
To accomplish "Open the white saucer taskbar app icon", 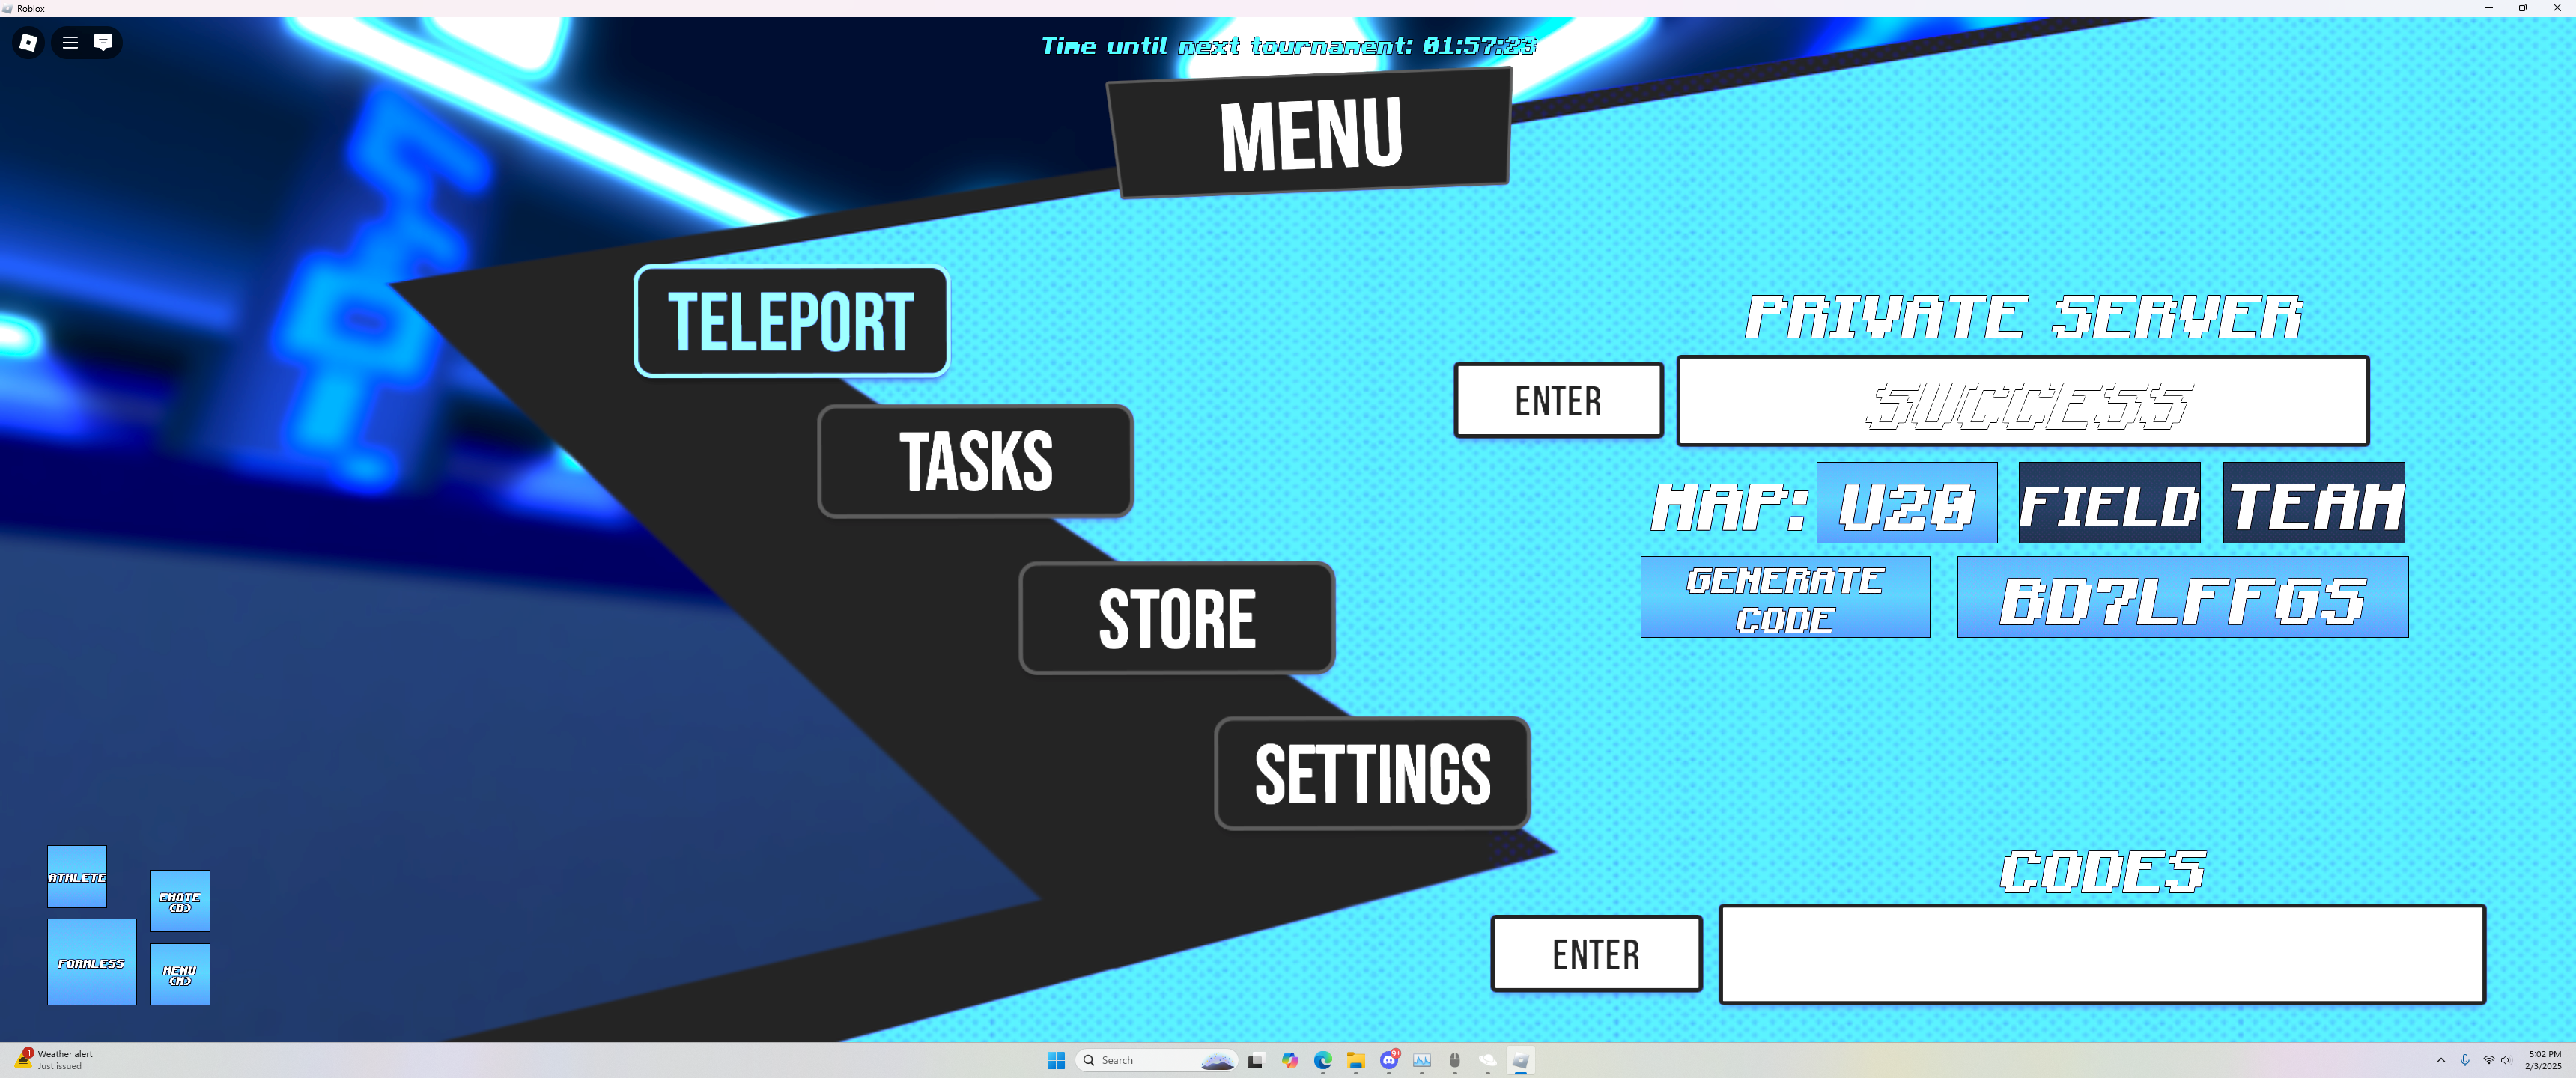I will click(1488, 1060).
